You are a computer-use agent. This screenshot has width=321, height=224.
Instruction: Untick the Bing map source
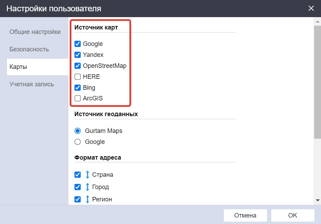[x=78, y=88]
